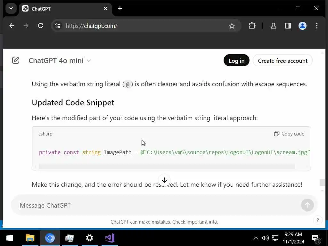Image resolution: width=328 pixels, height=246 pixels.
Task: Open the Task Manager taskbar icon
Action: pos(70,238)
